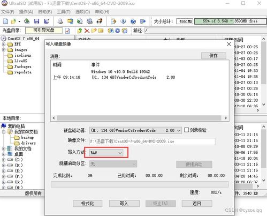This screenshot has height=216, width=267.
Task: Open the 启动(B) menu
Action: click(45, 12)
